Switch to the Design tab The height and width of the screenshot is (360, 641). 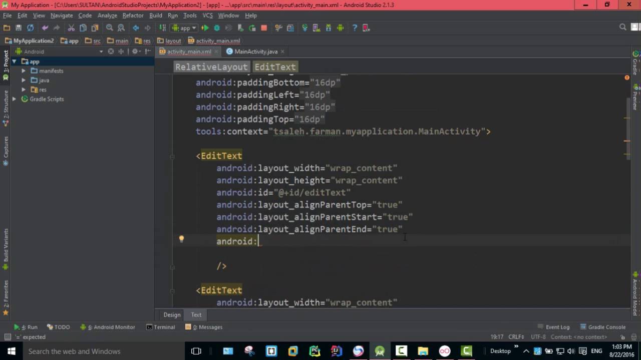click(x=172, y=315)
